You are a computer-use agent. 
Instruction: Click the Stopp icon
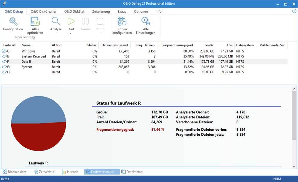pos(100,21)
